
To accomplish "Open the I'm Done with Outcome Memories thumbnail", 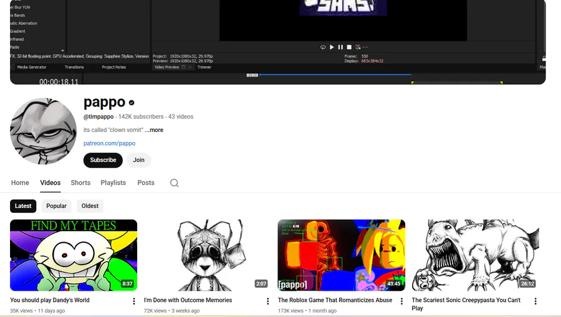I will (x=207, y=255).
